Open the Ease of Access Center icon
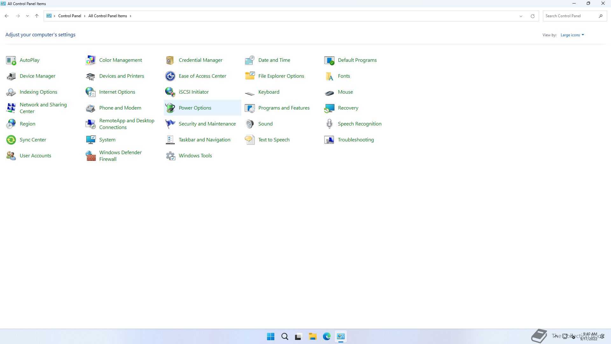611x344 pixels. tap(170, 76)
